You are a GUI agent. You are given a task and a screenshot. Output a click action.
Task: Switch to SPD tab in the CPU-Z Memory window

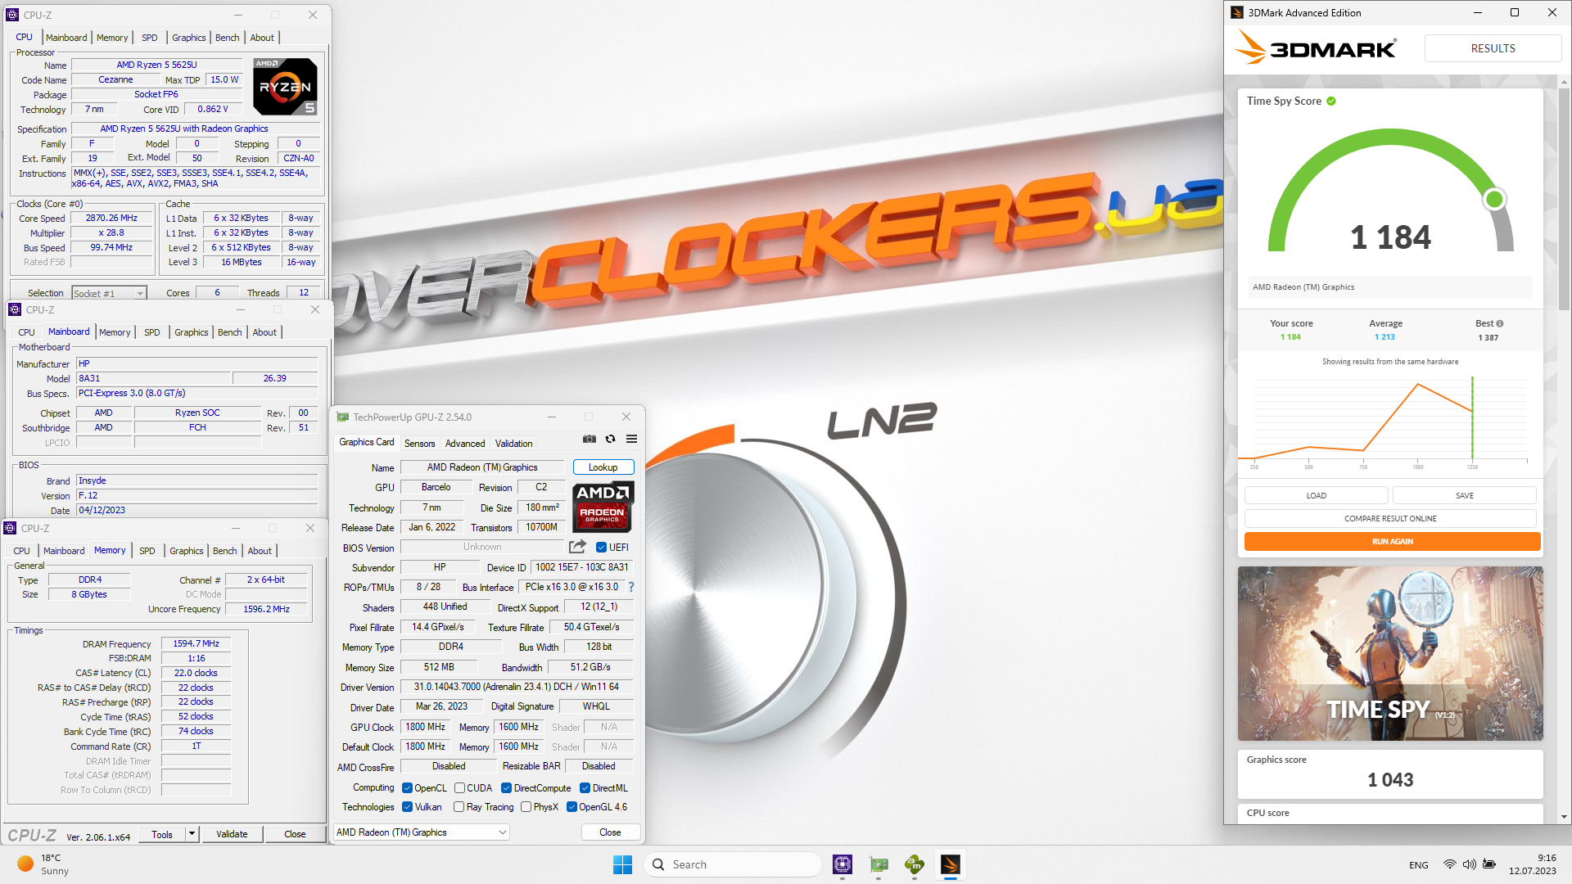(147, 551)
